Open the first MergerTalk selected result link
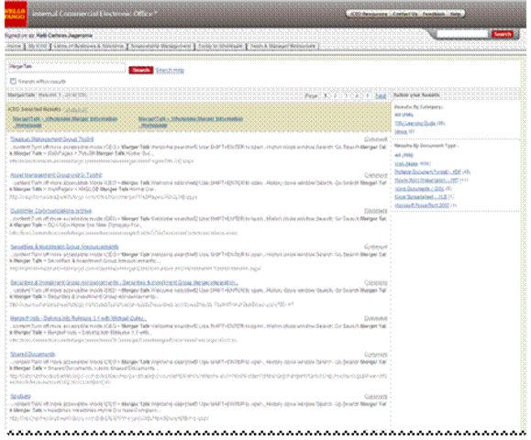The width and height of the screenshot is (531, 440). tap(65, 122)
